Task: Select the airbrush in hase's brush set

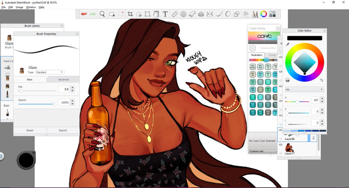Action: pyautogui.click(x=7, y=67)
